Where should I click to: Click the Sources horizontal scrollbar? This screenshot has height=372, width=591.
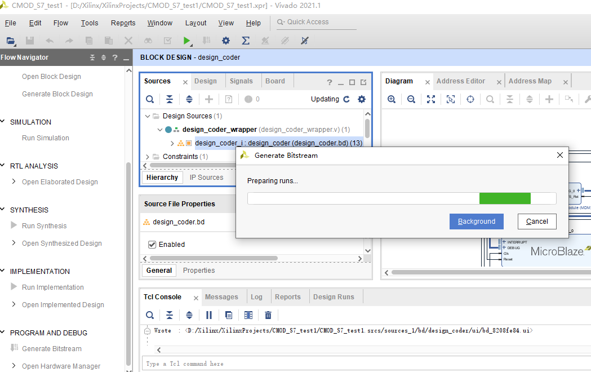click(192, 165)
